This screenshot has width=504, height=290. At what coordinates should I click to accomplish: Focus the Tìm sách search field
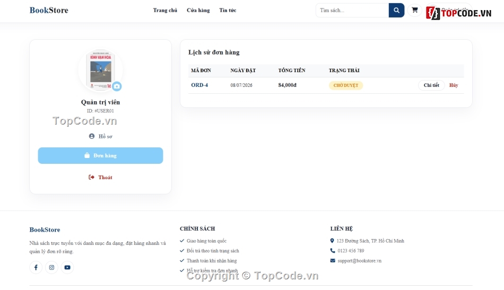tap(352, 10)
